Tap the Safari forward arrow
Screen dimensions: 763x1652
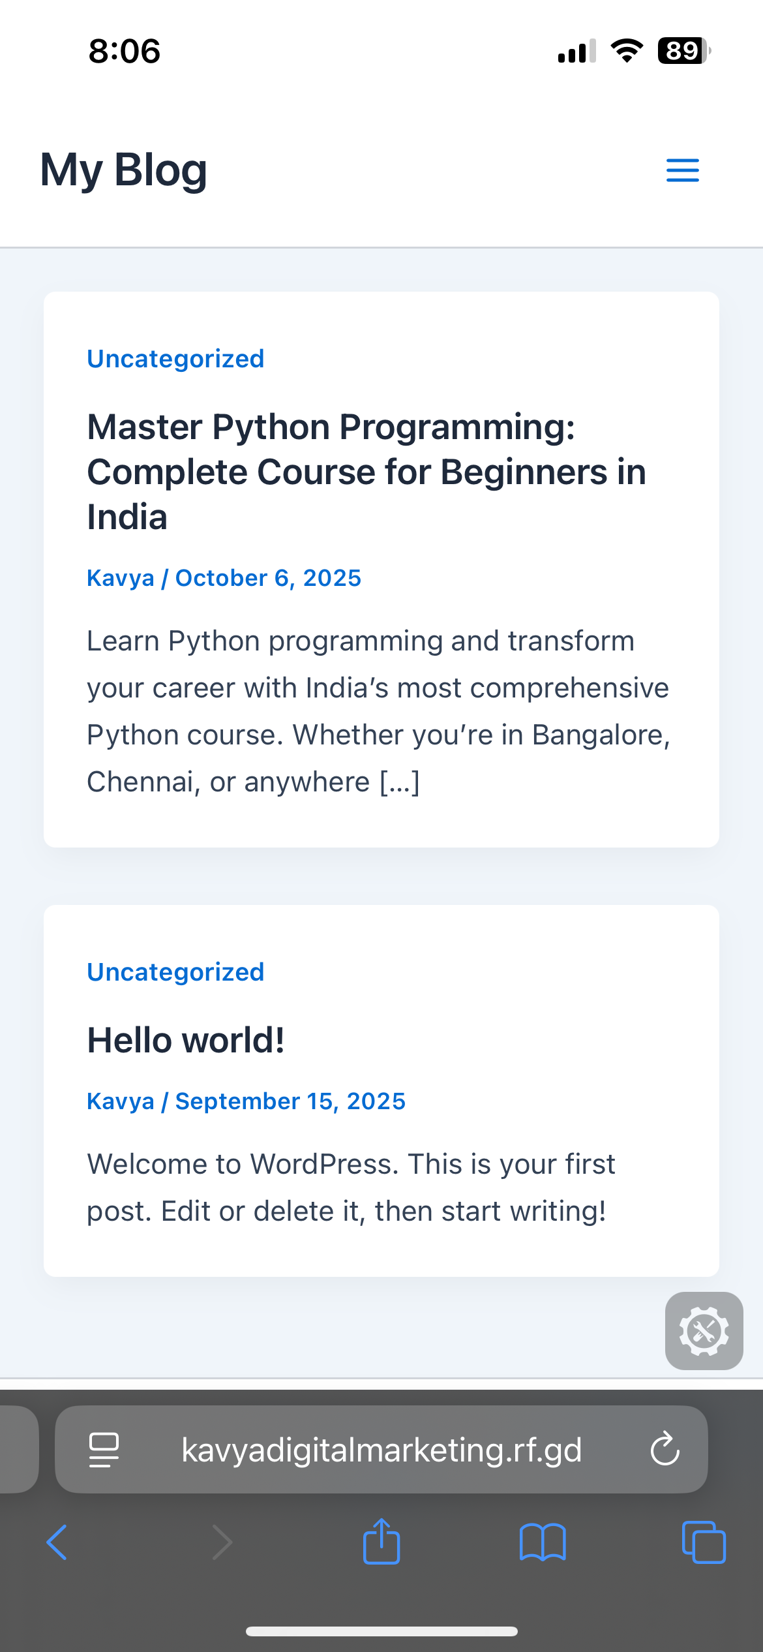222,1542
